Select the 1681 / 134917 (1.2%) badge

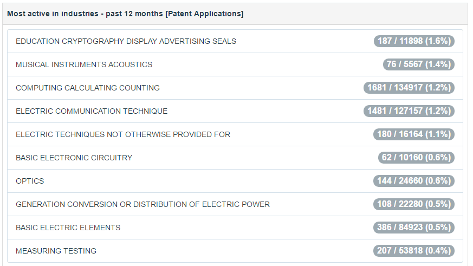(409, 88)
